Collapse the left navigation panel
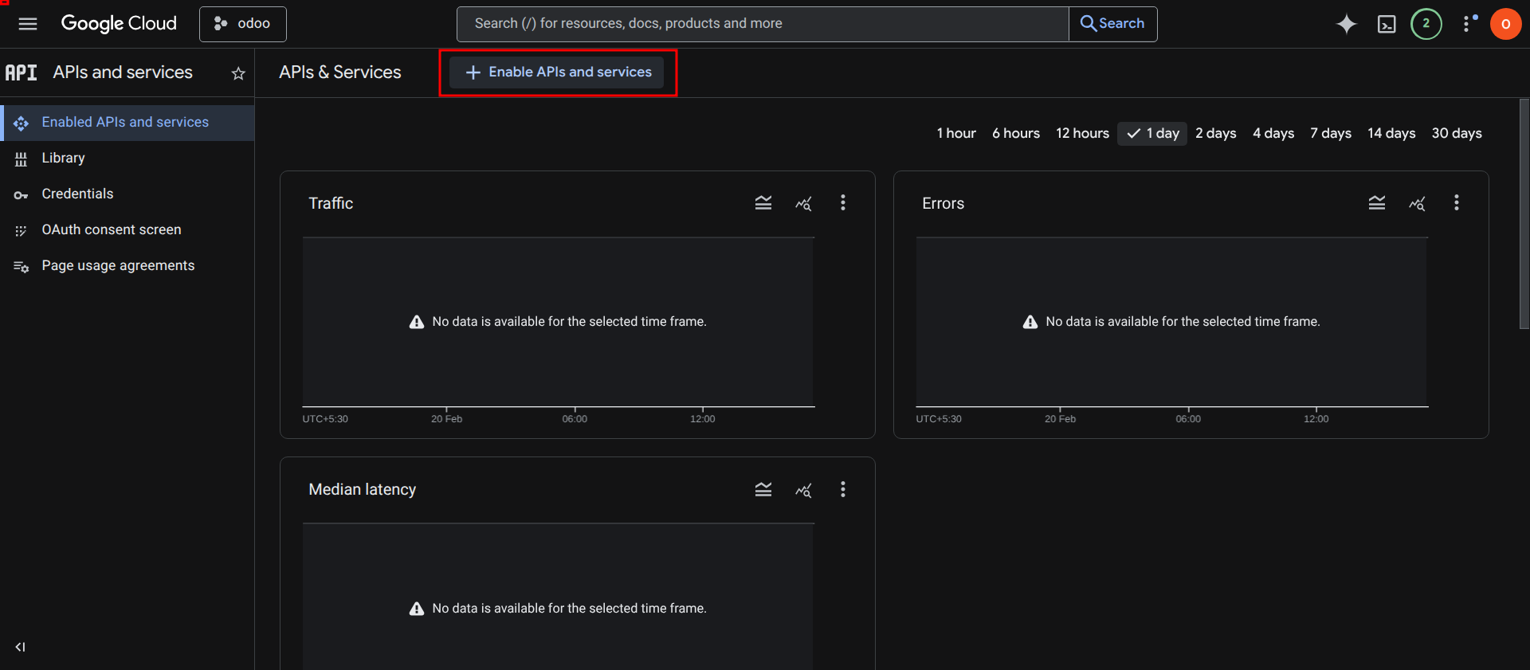Image resolution: width=1530 pixels, height=670 pixels. click(x=21, y=647)
